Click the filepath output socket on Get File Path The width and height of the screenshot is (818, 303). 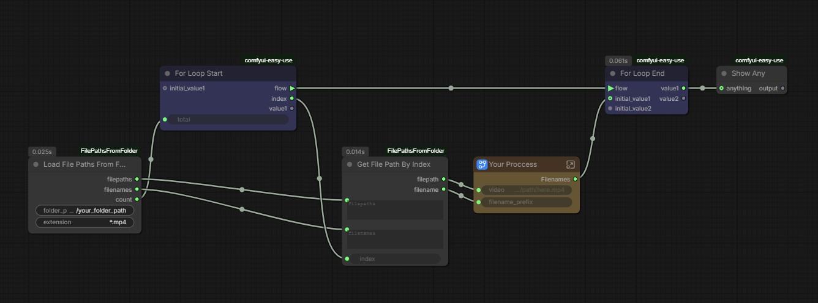pos(443,180)
